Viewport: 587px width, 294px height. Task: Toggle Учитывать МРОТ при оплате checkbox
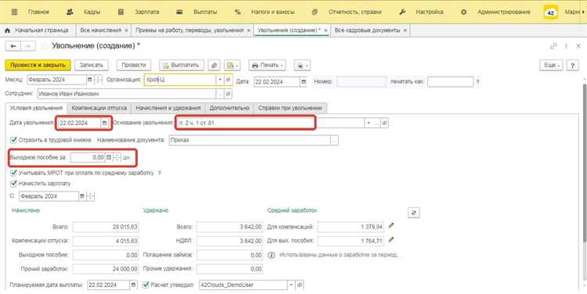(x=14, y=173)
